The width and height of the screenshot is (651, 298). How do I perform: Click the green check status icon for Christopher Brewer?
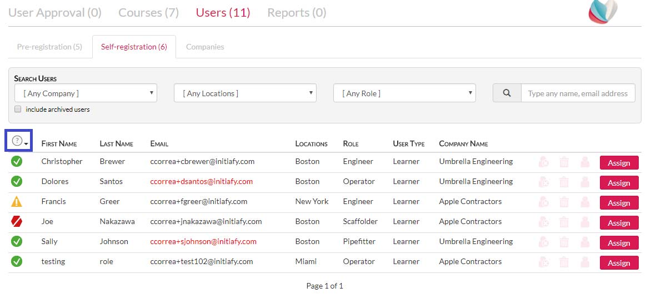[17, 161]
